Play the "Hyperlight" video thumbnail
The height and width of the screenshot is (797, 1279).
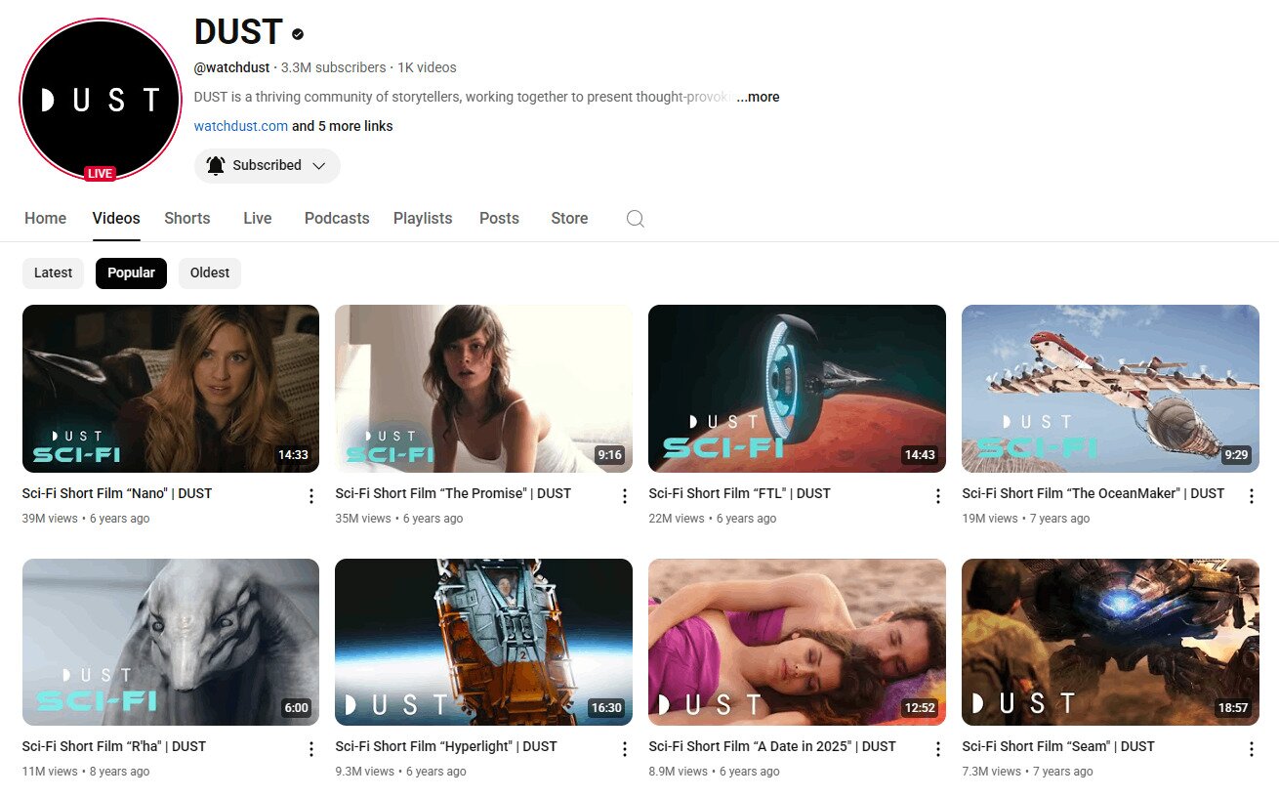(x=483, y=642)
